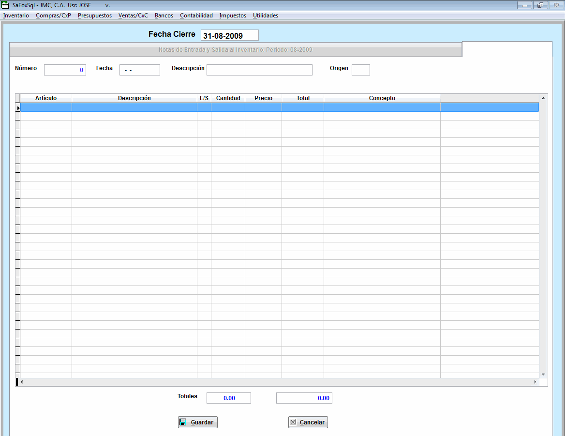Focus the Número input field
Viewport: 566px width, 436px height.
click(65, 70)
